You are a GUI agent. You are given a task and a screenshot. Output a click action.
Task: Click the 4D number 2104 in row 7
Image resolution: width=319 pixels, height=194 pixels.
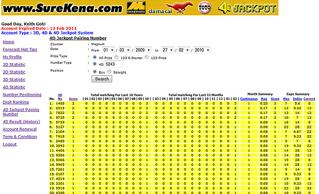(x=60, y=131)
